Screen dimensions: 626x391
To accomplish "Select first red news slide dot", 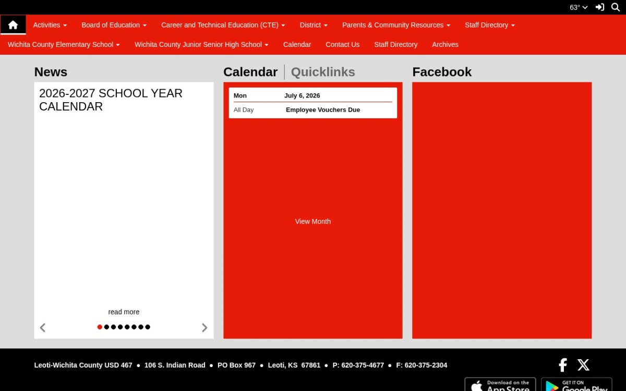I will point(100,327).
